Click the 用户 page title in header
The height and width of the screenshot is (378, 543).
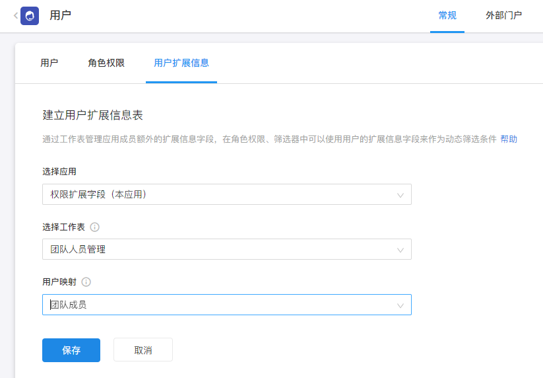(61, 15)
